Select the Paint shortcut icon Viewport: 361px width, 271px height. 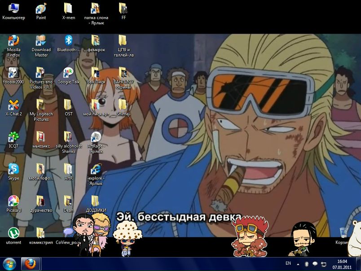coord(41,9)
